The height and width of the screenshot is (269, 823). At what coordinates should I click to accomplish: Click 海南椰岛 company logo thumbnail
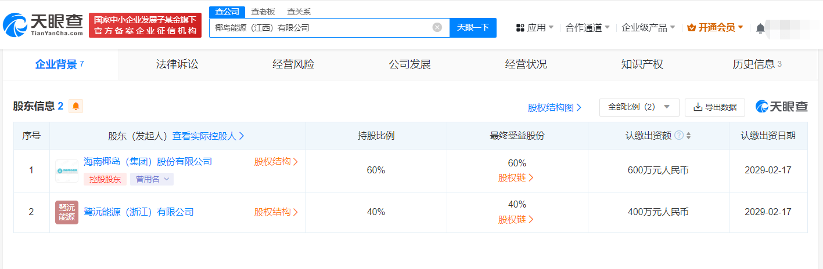(x=67, y=171)
